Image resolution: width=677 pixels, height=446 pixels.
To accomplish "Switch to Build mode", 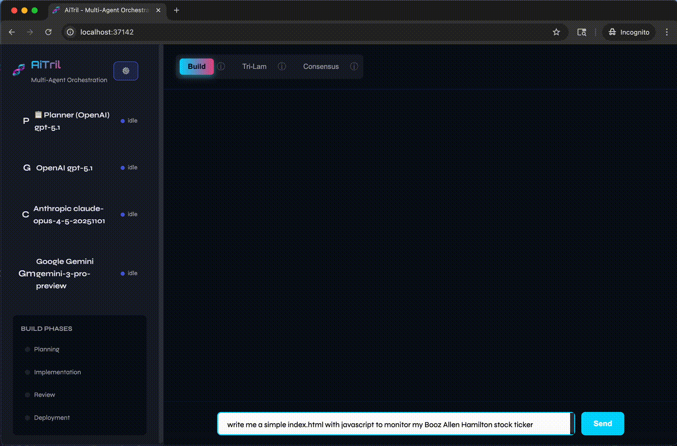I will pos(196,67).
